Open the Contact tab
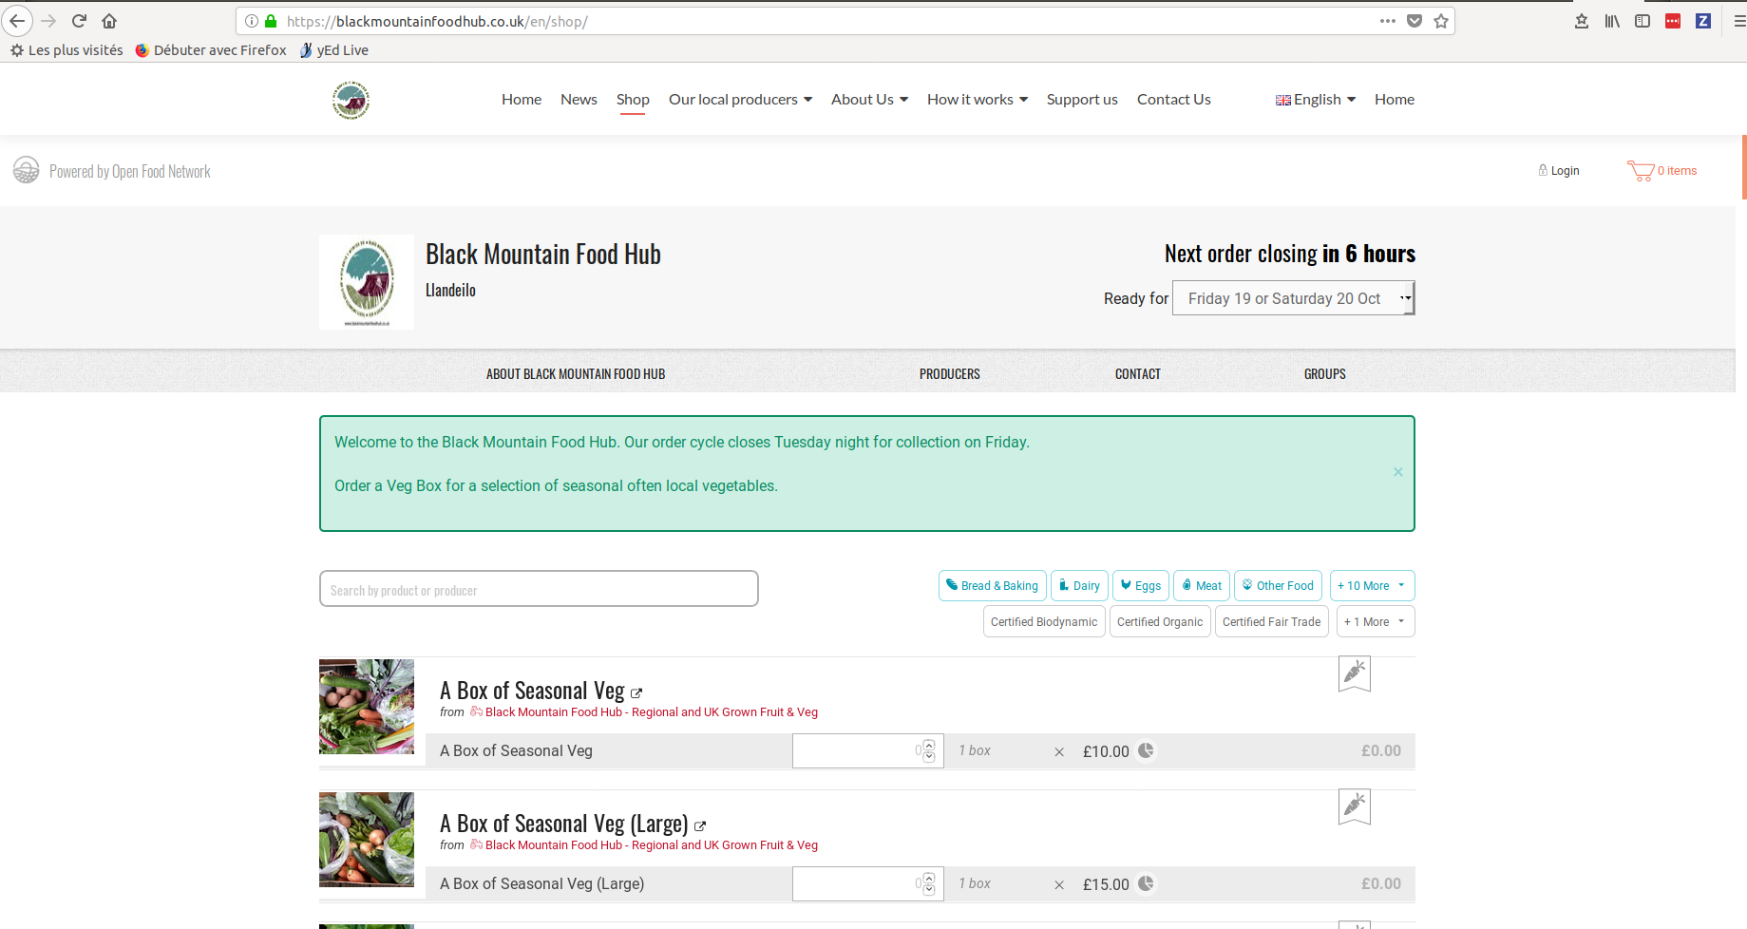The height and width of the screenshot is (929, 1747). [1138, 374]
